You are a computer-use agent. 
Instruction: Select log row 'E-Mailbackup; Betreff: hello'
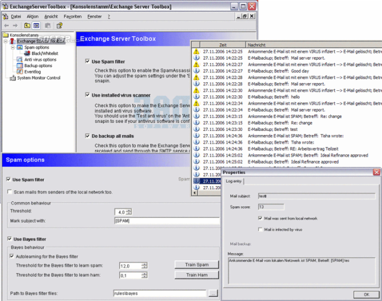[288, 97]
